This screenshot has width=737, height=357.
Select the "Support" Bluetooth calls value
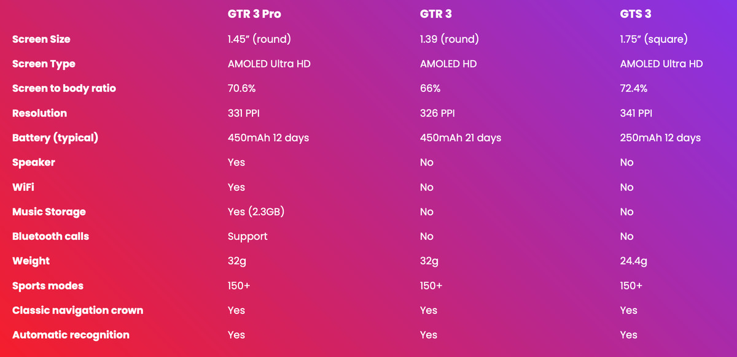tap(248, 236)
